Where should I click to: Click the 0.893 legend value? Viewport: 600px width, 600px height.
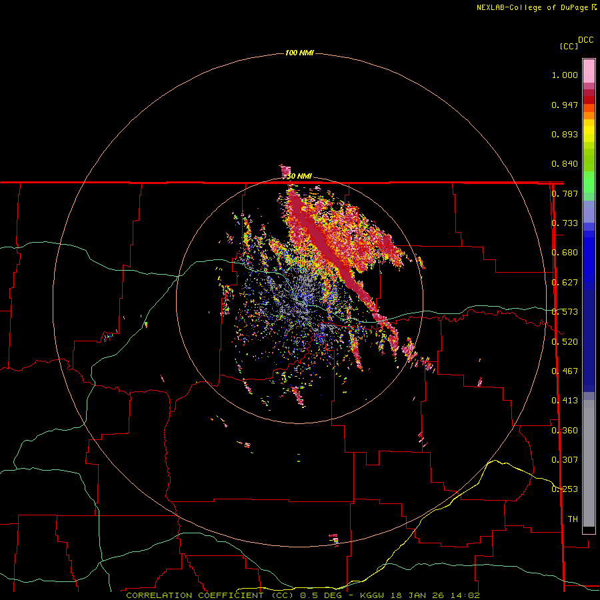coord(565,134)
